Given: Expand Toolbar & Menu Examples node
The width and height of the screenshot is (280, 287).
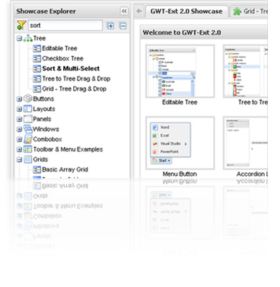Looking at the screenshot, I should tap(19, 149).
